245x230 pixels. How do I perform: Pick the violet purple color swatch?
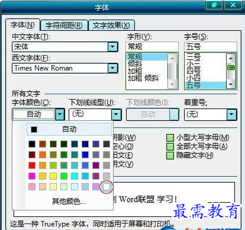(x=96, y=165)
